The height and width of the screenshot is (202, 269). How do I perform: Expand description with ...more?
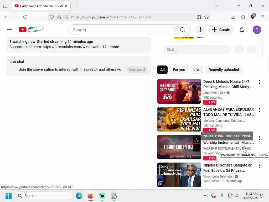(113, 47)
